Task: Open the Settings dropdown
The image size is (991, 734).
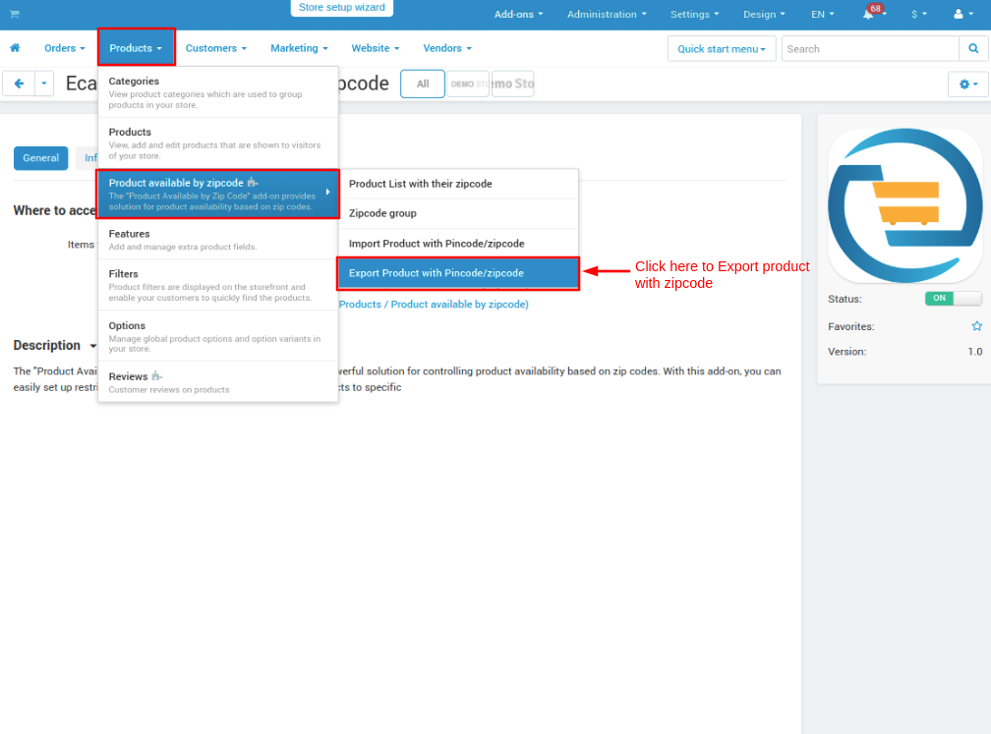Action: click(694, 14)
